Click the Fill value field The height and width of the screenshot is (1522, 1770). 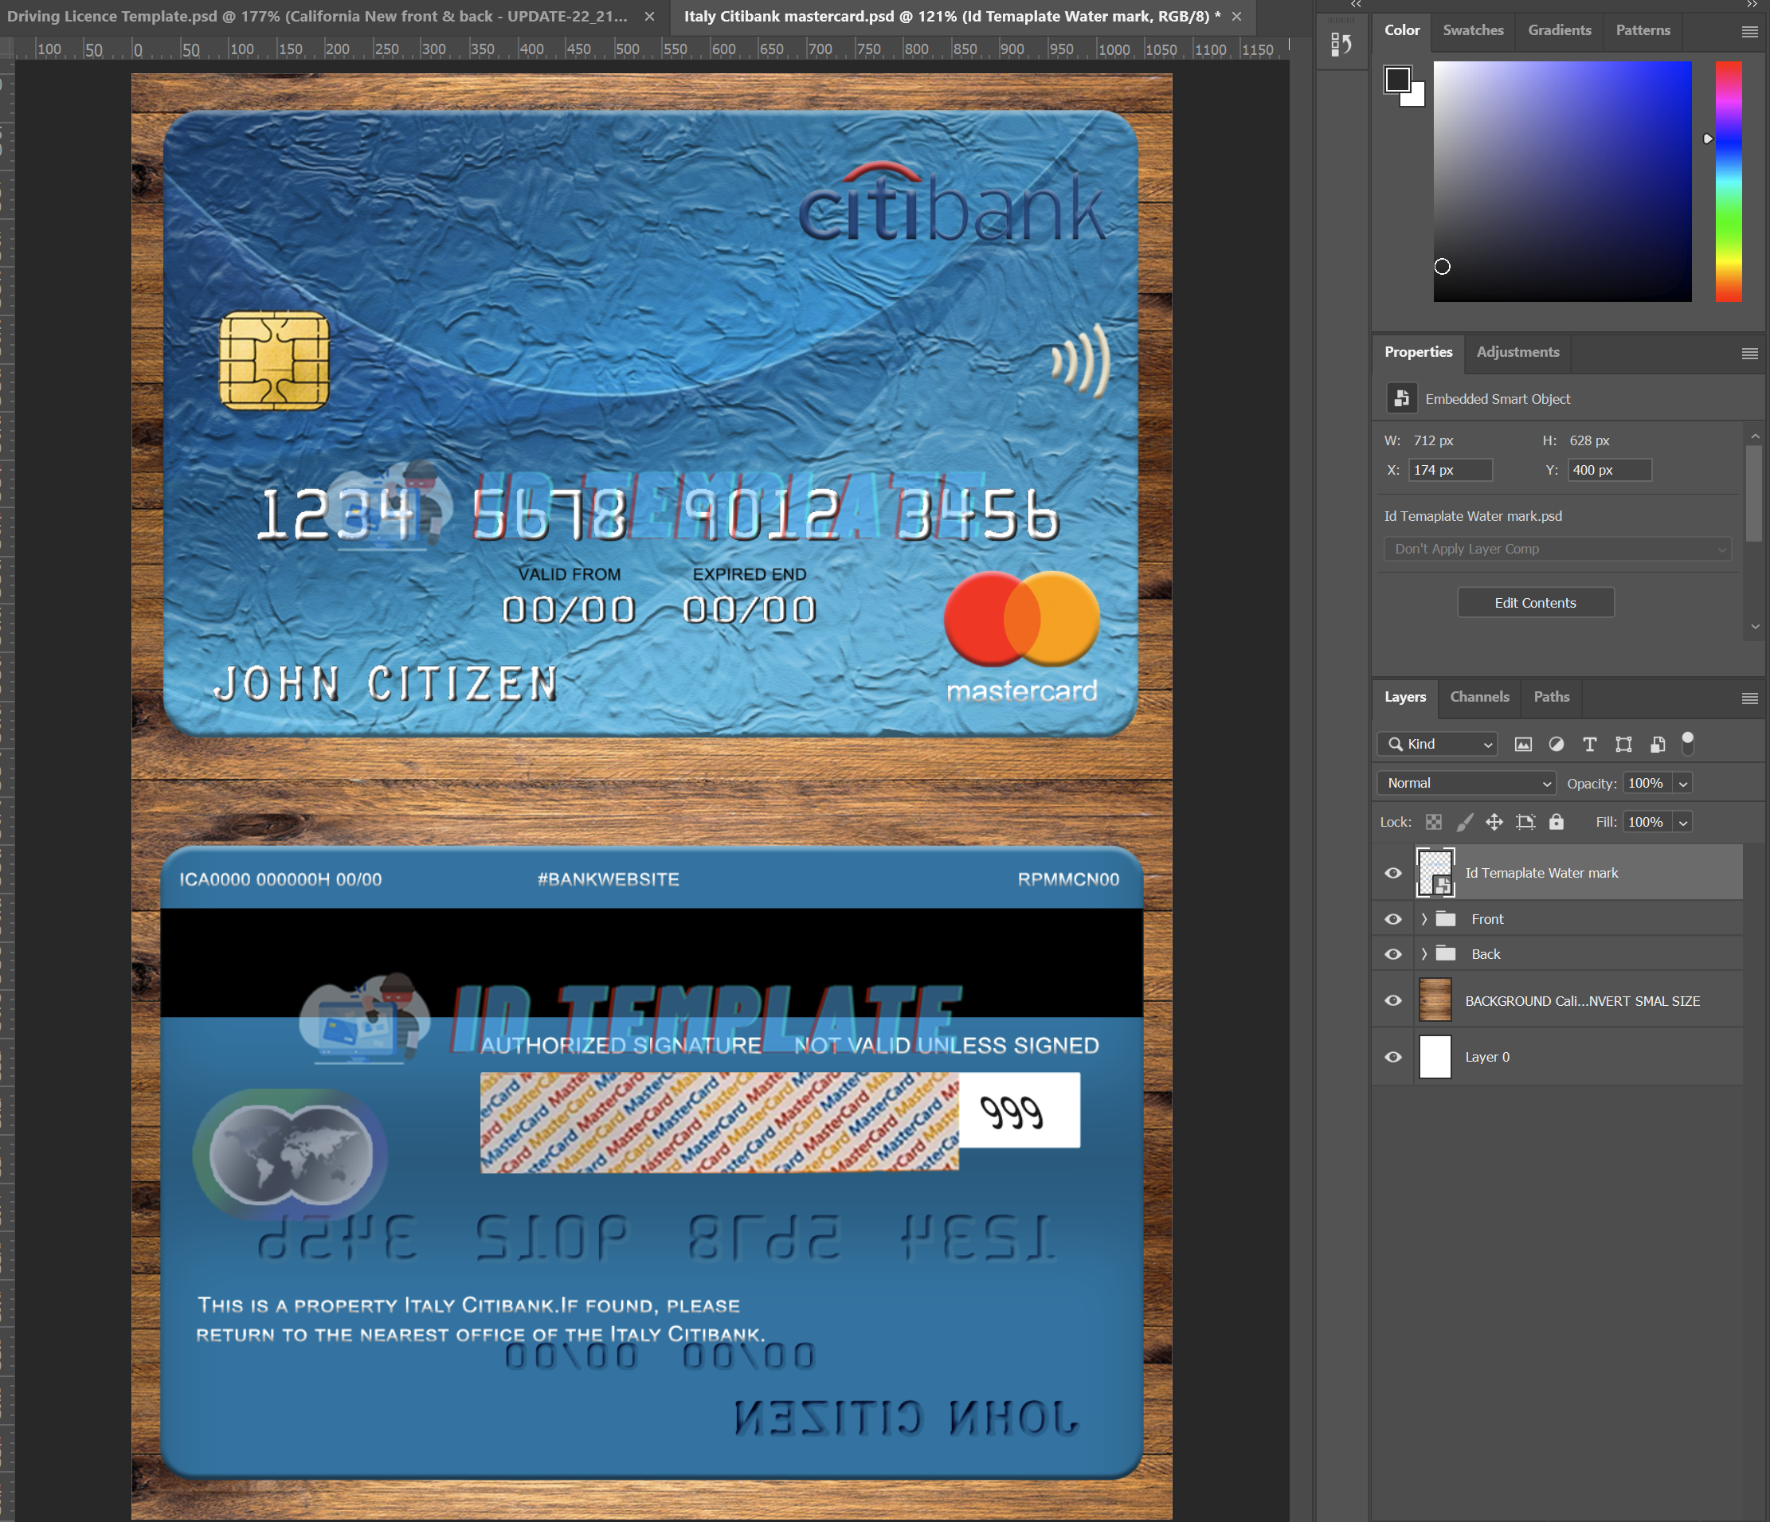(x=1647, y=822)
